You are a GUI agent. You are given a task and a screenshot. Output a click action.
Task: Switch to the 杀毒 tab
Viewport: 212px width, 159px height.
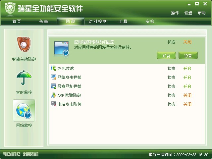43,21
